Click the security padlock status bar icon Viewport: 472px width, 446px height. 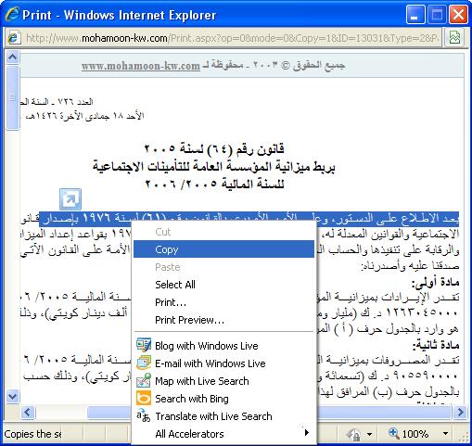click(354, 434)
